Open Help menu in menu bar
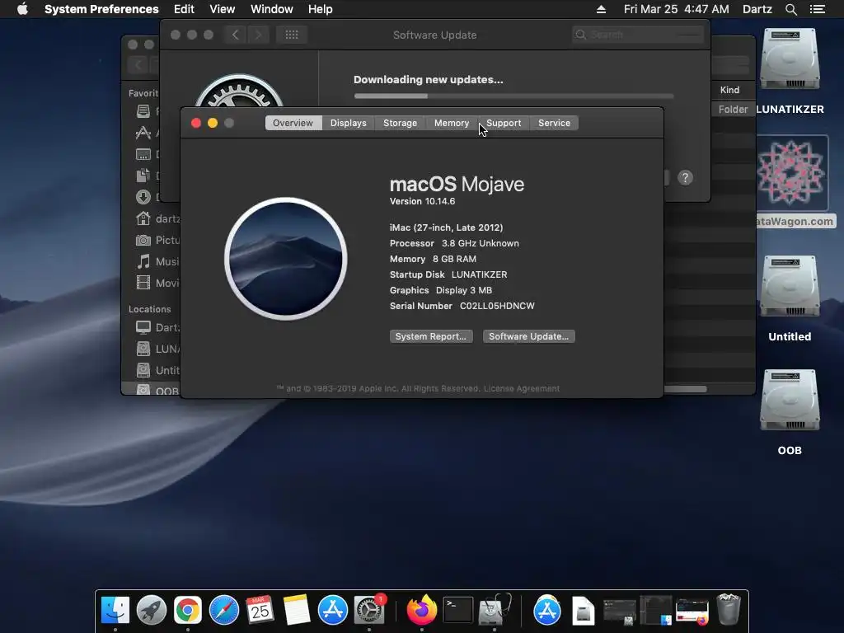844x633 pixels. [321, 9]
